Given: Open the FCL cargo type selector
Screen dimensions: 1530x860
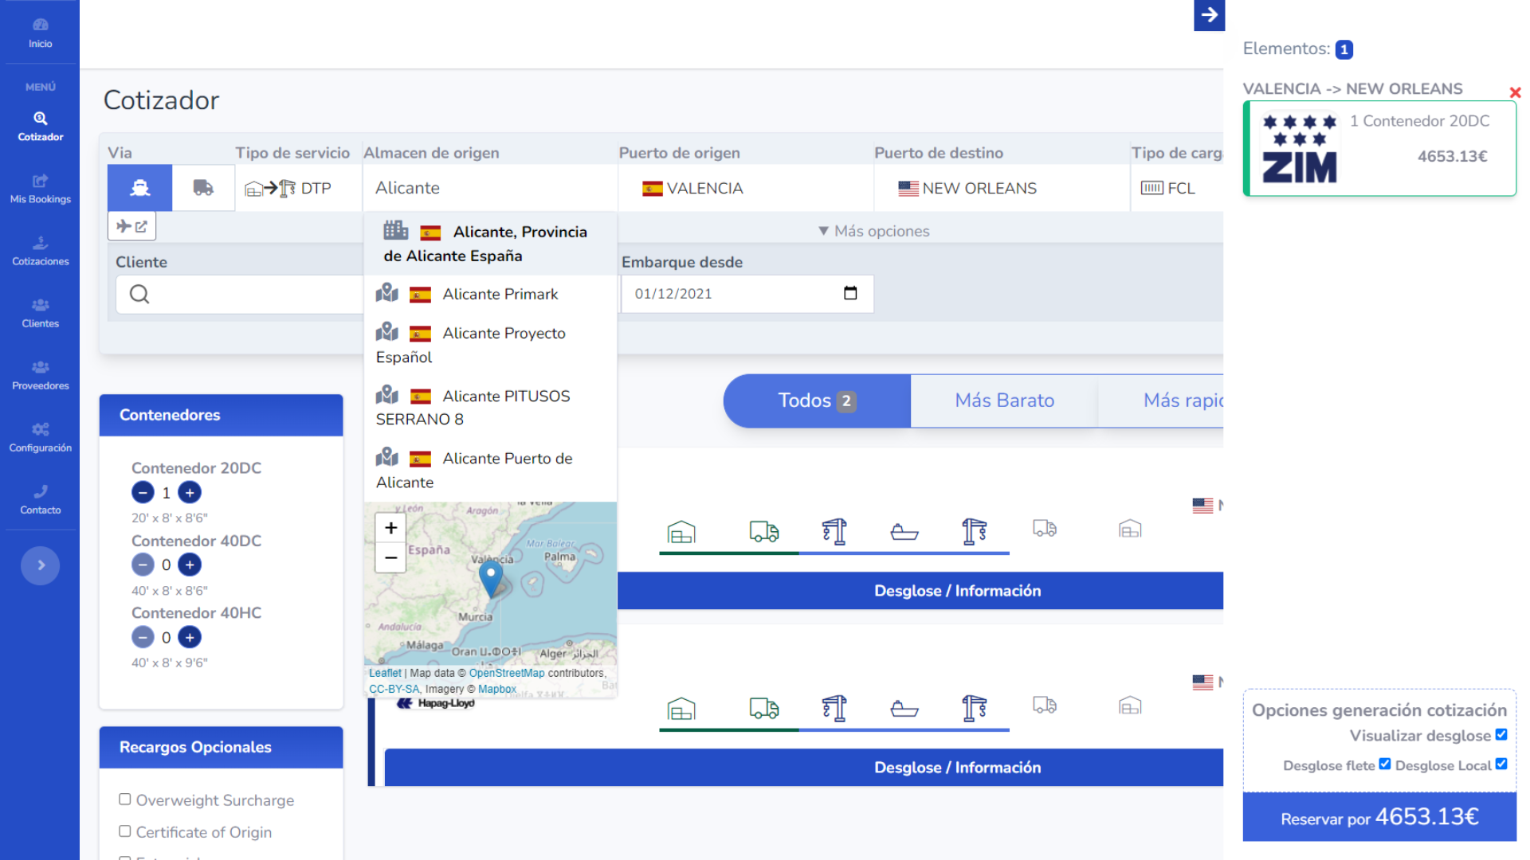Looking at the screenshot, I should click(1177, 188).
